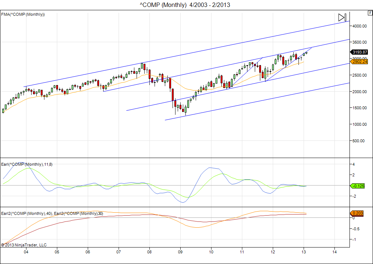Open the NinjaTrader, LLC copyright text
Image resolution: width=373 pixels, height=264 pixels.
[x=24, y=245]
